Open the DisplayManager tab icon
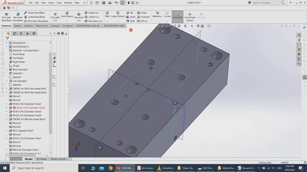This screenshot has height=172, width=307. point(34,33)
